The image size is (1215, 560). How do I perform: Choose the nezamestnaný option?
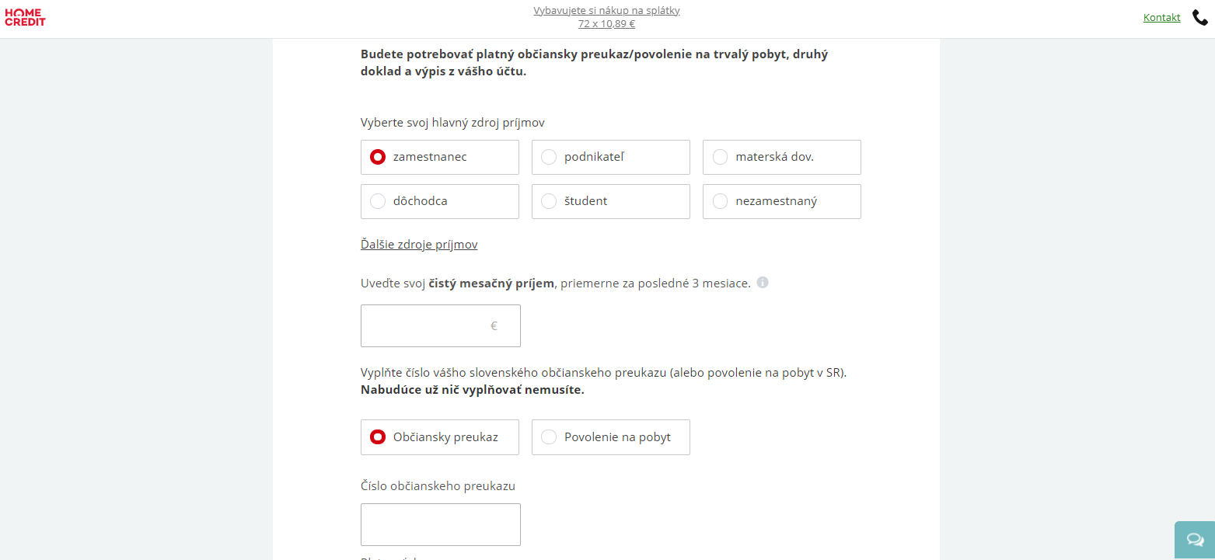click(782, 201)
